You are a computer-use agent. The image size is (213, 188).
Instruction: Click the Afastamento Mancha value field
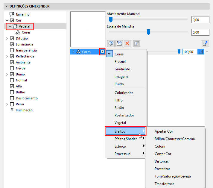point(200,20)
